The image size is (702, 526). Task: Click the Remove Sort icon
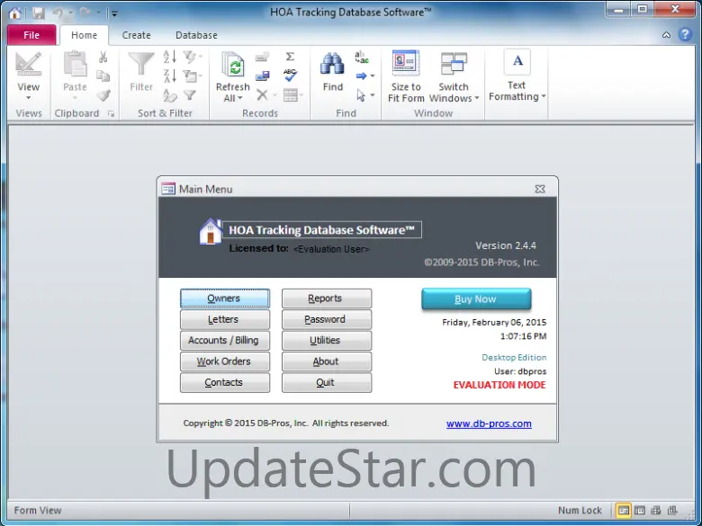tap(170, 94)
